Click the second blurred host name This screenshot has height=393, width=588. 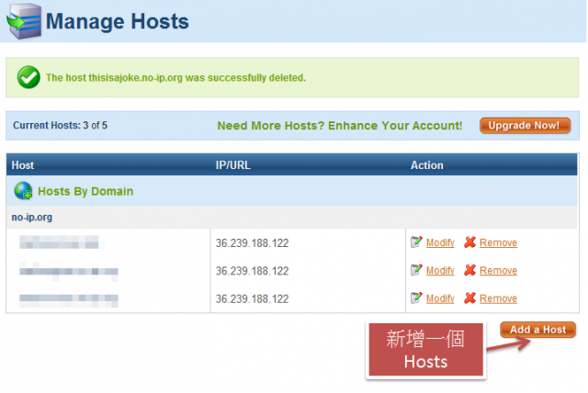pyautogui.click(x=69, y=271)
